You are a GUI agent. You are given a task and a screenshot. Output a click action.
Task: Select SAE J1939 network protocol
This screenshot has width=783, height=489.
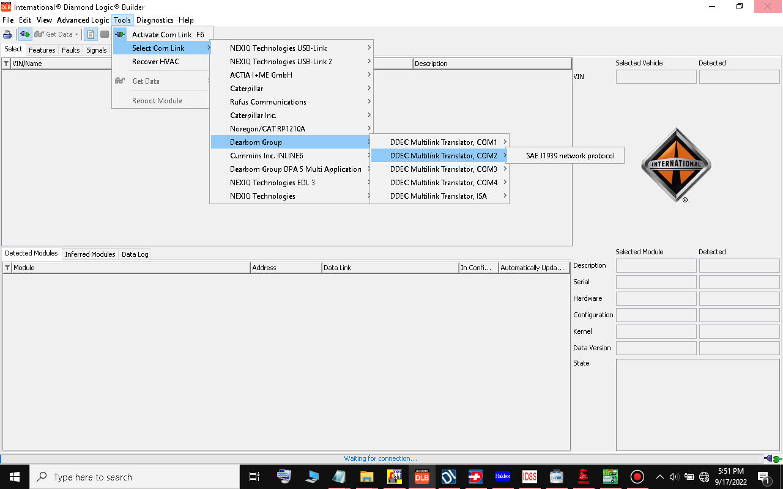(570, 156)
